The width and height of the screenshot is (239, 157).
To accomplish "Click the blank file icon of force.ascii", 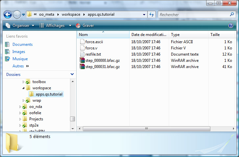I will 82,42.
